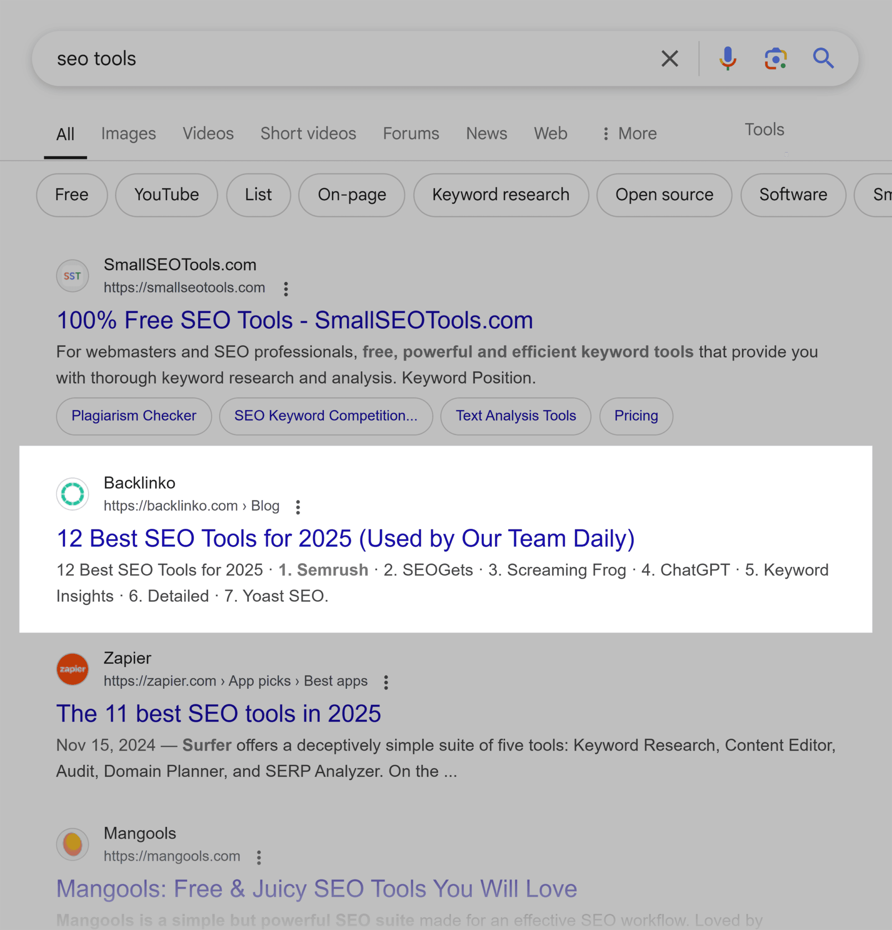The width and height of the screenshot is (892, 930).
Task: Open the SEO Keyword Competition sitelink
Action: [x=326, y=416]
